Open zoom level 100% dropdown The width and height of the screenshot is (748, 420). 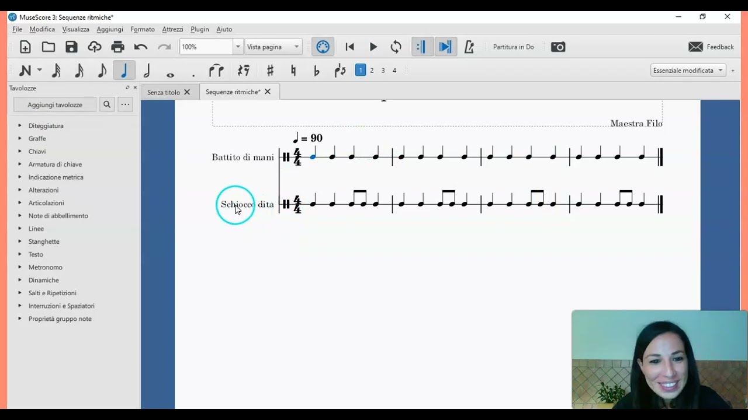point(238,47)
